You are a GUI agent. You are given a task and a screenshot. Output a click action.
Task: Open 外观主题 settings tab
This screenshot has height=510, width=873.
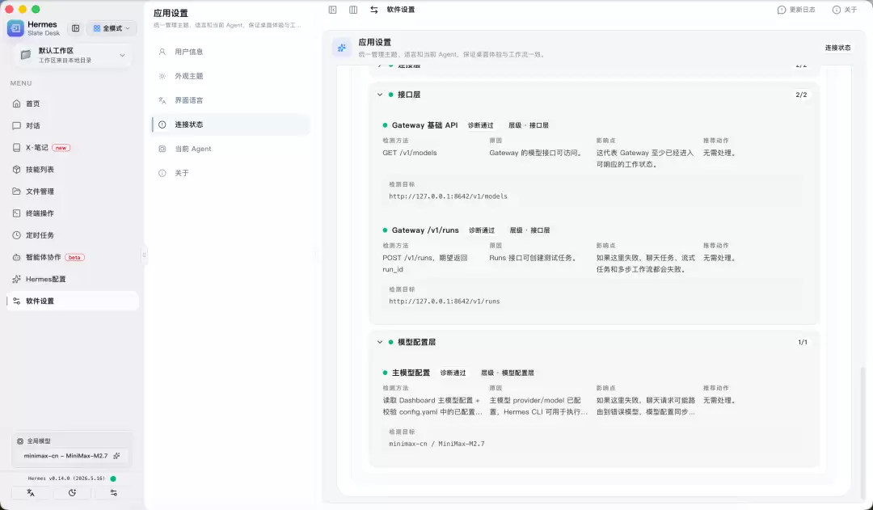[x=230, y=76]
